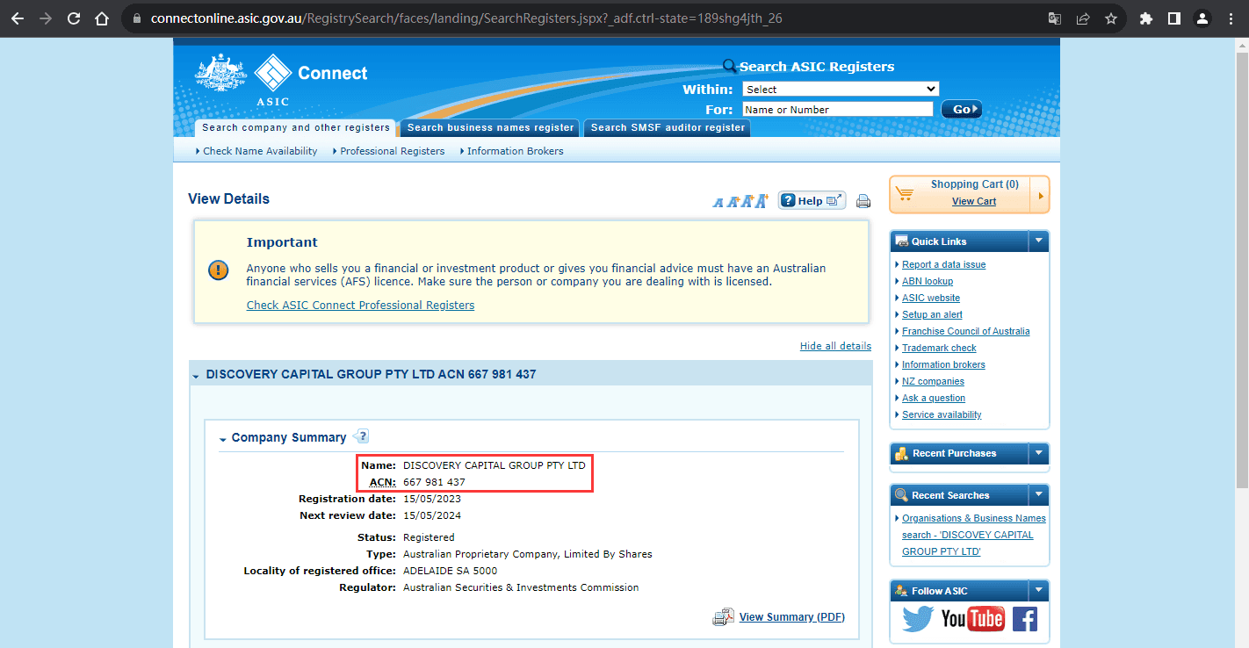This screenshot has width=1249, height=648.
Task: Collapse the Recent Searches panel arrow
Action: point(1039,495)
